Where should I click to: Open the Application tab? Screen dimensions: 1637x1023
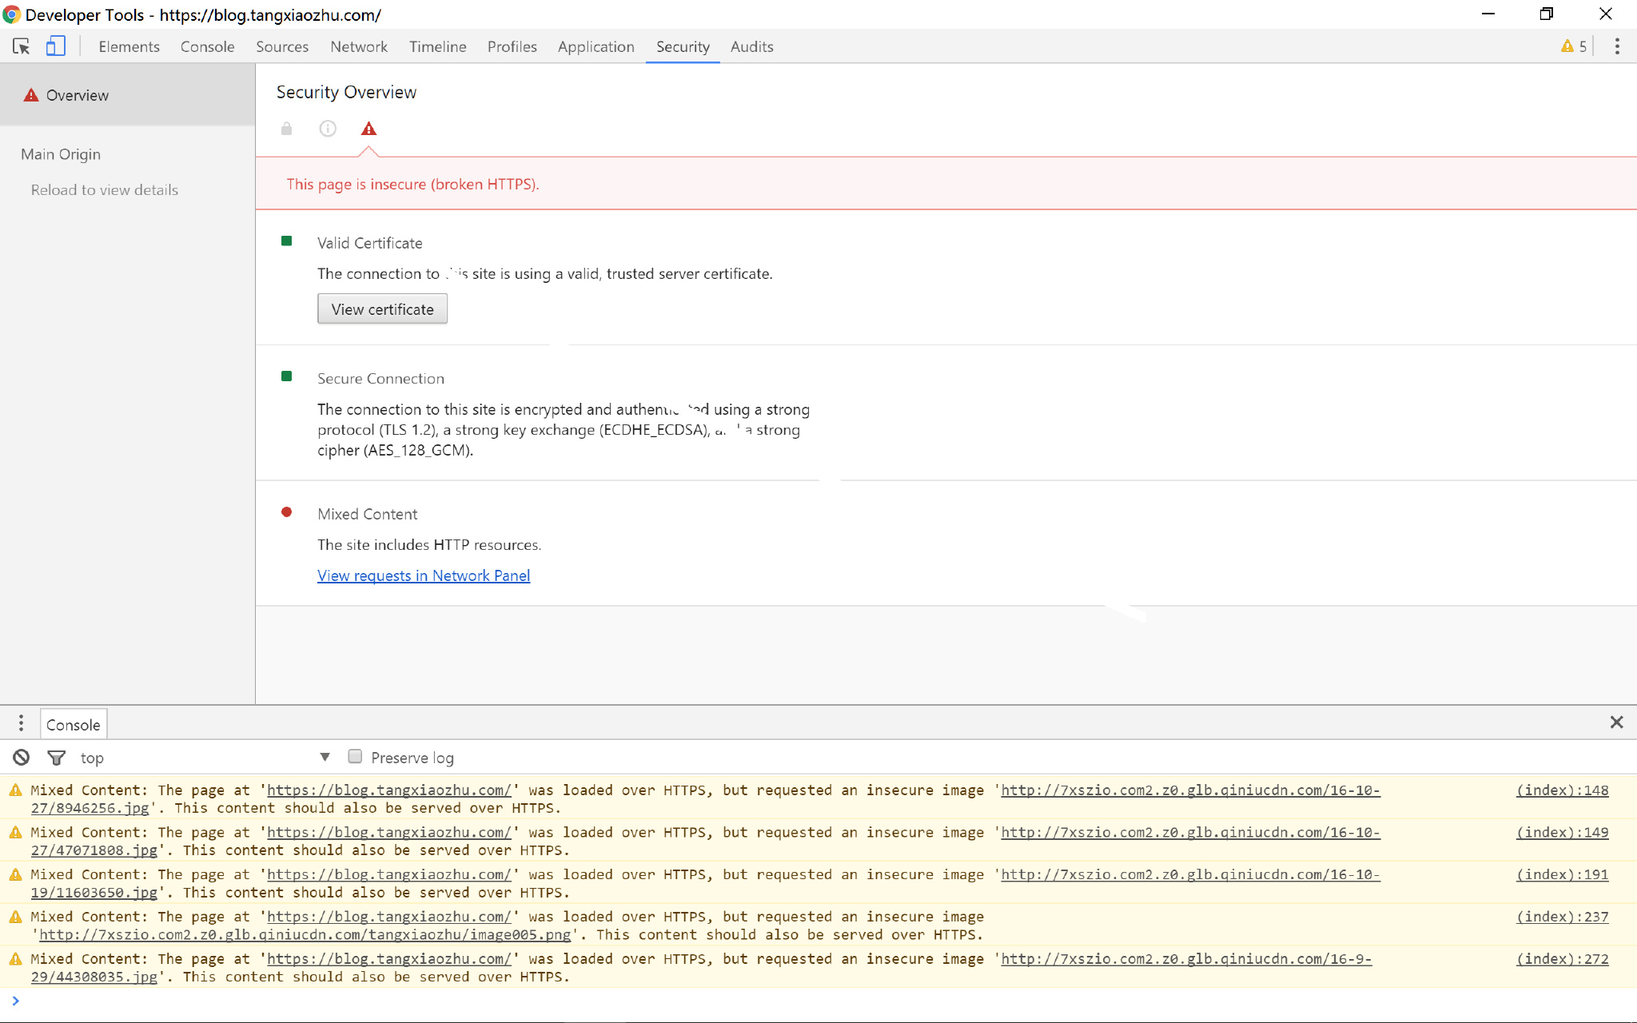click(595, 46)
